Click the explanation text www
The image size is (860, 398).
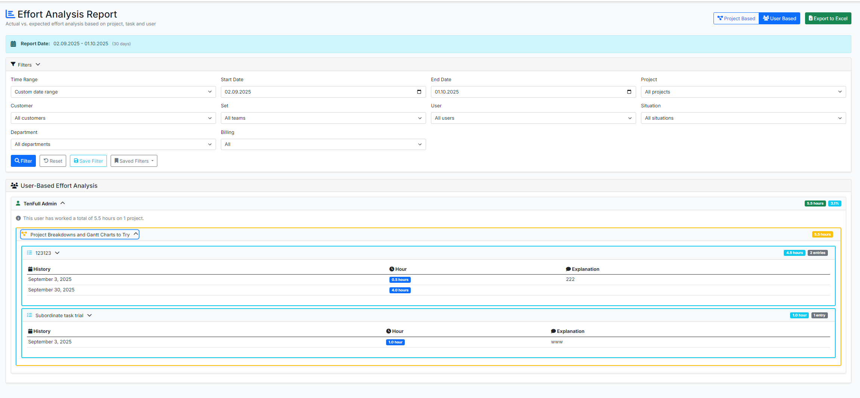[557, 342]
